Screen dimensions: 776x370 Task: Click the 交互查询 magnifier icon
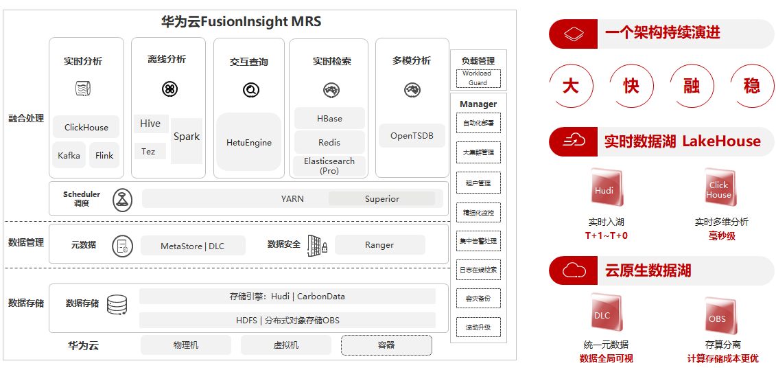251,90
